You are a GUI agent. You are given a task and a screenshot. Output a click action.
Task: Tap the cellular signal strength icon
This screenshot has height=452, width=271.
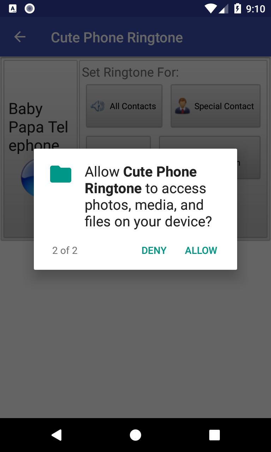(x=223, y=8)
